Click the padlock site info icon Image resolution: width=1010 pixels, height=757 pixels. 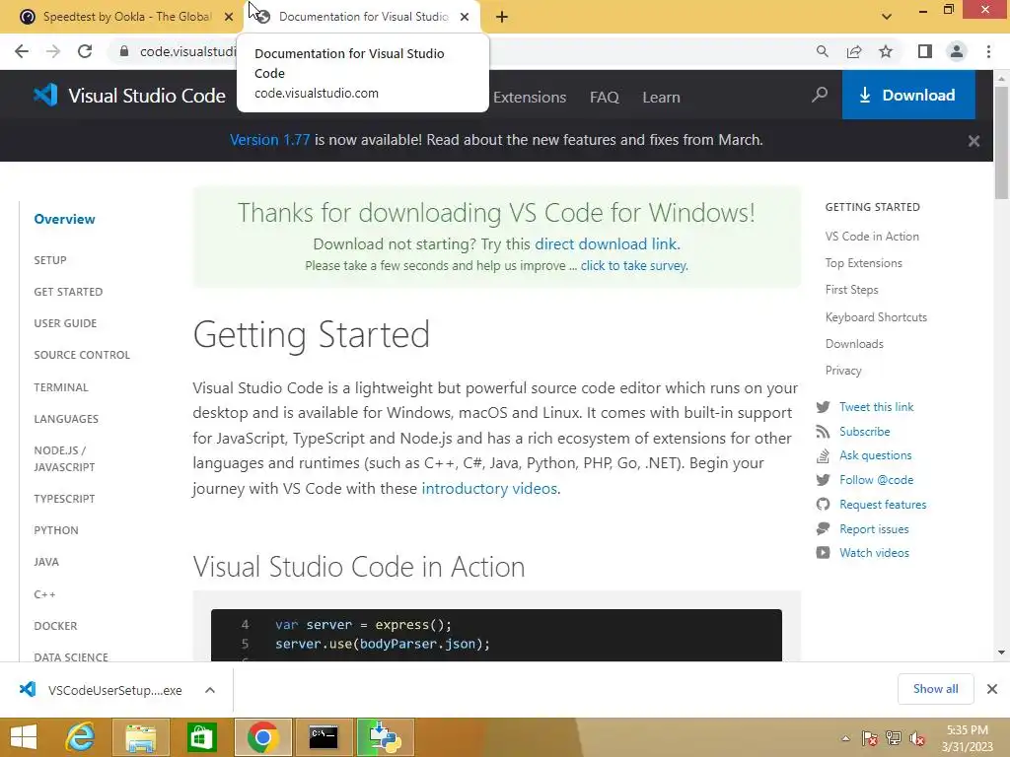click(x=124, y=51)
